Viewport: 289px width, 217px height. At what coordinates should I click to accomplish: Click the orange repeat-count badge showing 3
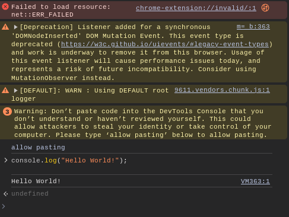click(x=7, y=112)
